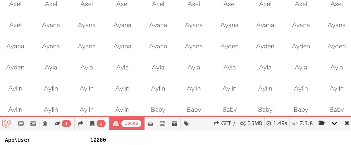Open the Session archive icon tab
Viewport: 351px width, 145px height.
point(174,124)
